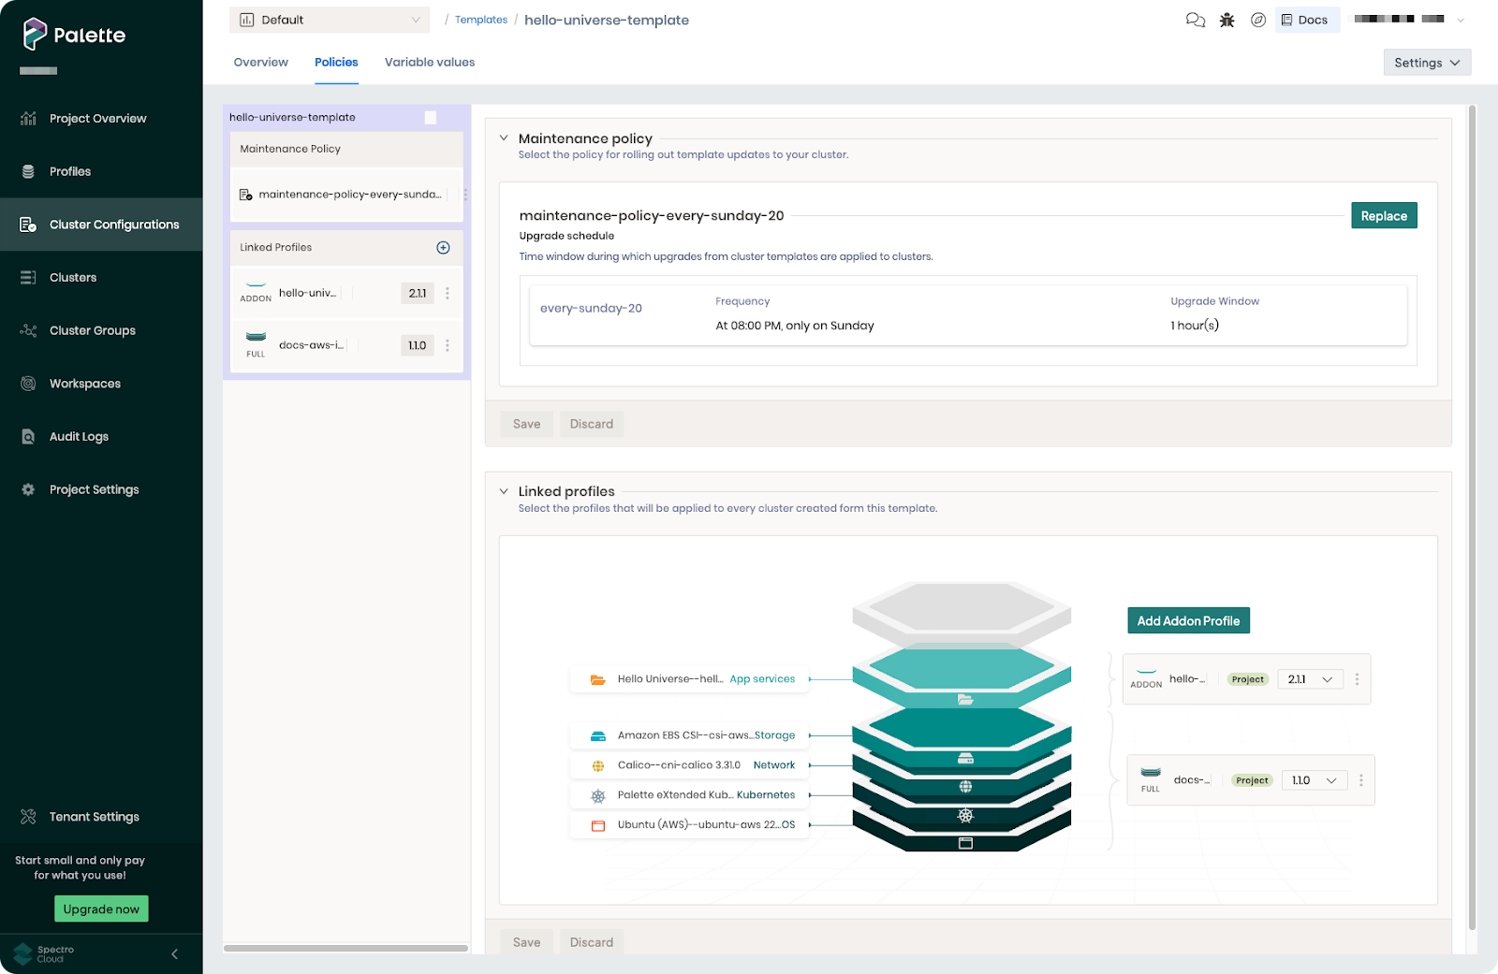
Task: Click the Add Addon Profile button
Action: click(1187, 620)
